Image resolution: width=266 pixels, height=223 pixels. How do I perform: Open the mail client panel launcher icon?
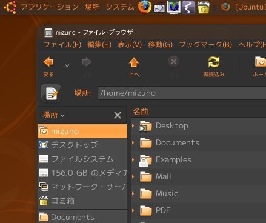(159, 8)
